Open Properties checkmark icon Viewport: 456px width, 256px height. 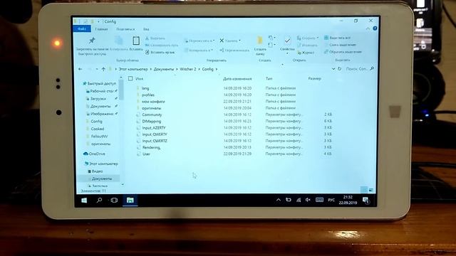point(287,41)
